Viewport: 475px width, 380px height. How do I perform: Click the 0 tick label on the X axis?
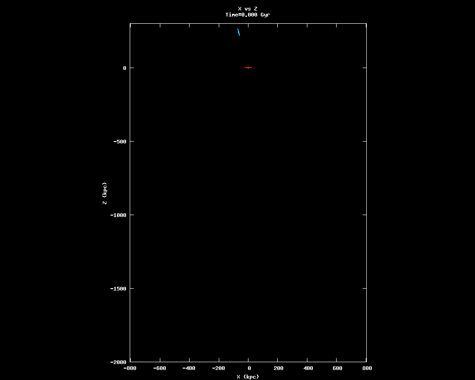(x=249, y=368)
